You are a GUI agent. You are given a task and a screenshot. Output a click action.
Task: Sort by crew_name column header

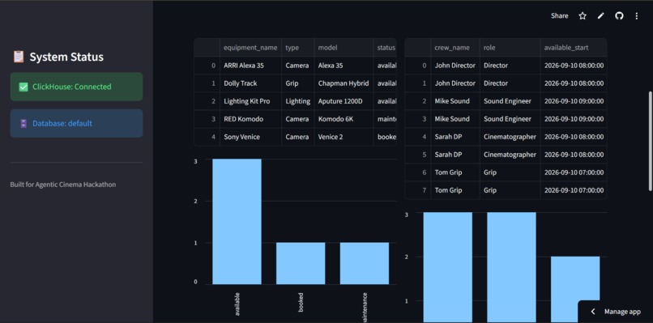455,48
